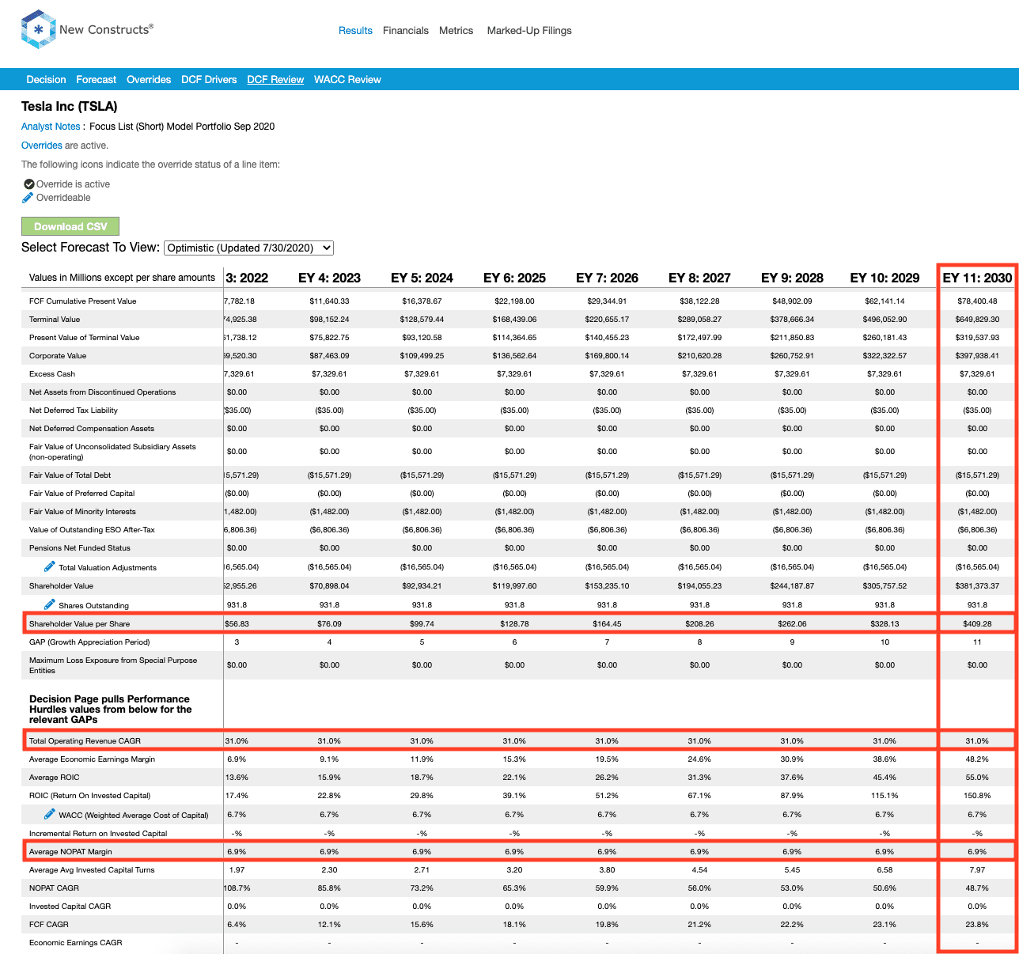Click the FCF Cumulative Present Value label
The width and height of the screenshot is (1019, 954).
(83, 301)
